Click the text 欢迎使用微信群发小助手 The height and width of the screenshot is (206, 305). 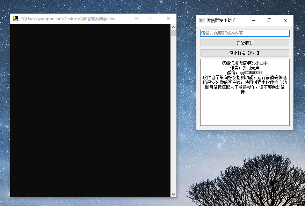pos(245,63)
